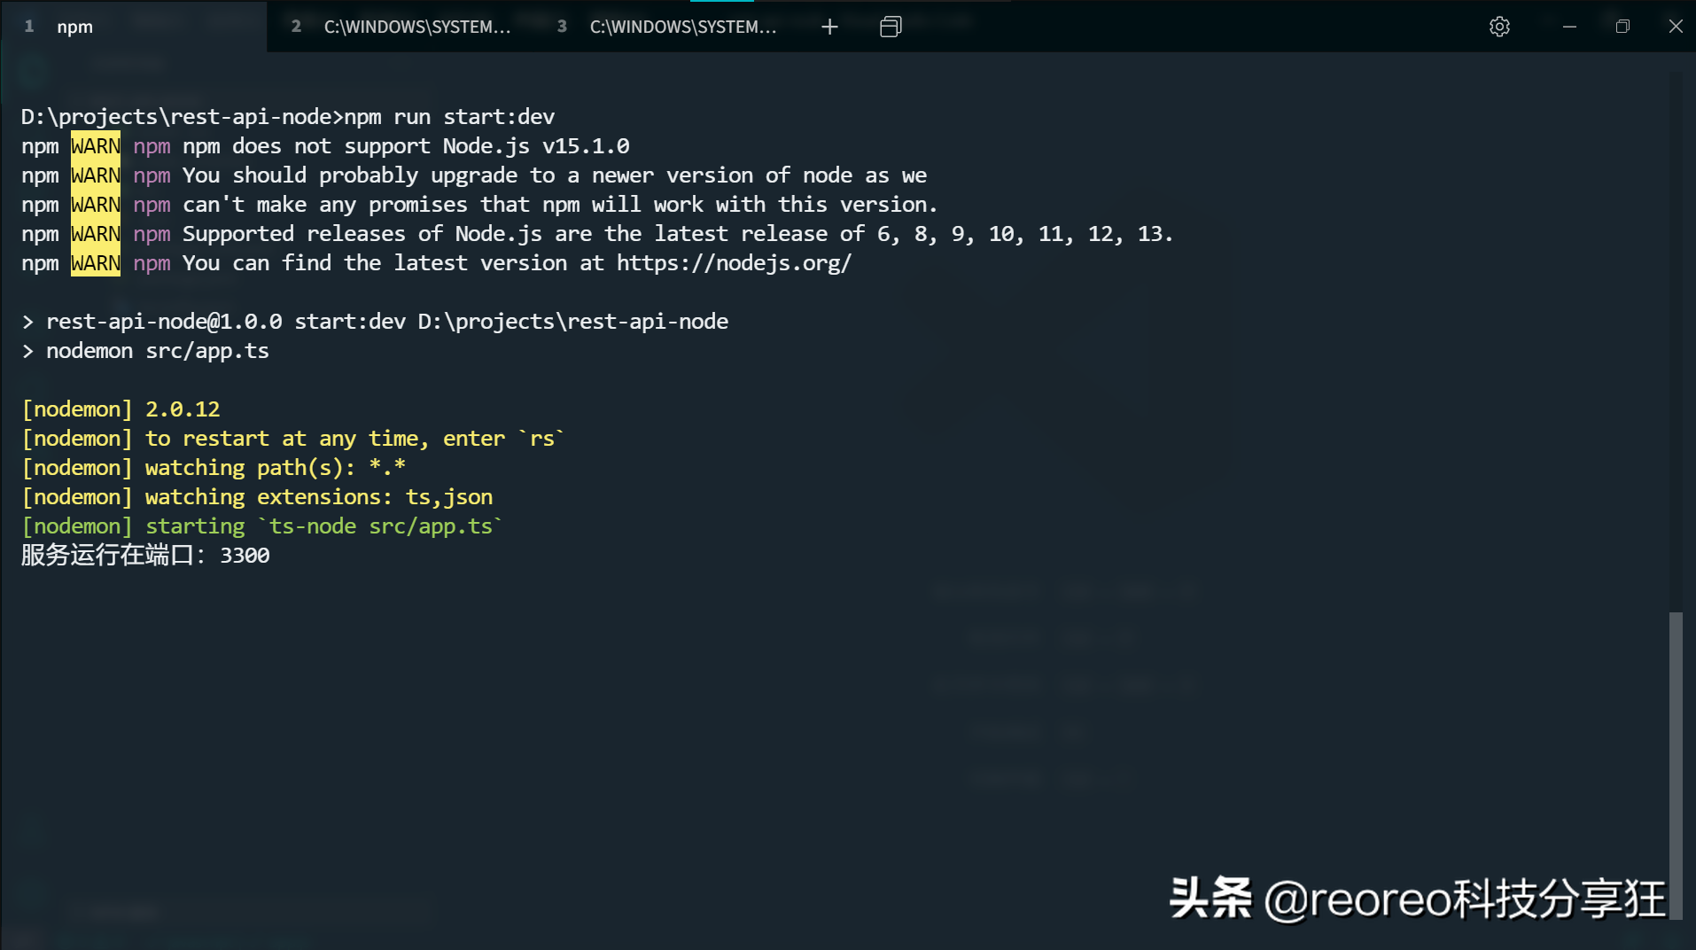
Task: Click 'to restart at any time' line
Action: pyautogui.click(x=293, y=439)
